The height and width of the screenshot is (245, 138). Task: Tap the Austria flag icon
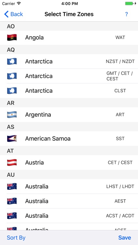pyautogui.click(x=12, y=162)
